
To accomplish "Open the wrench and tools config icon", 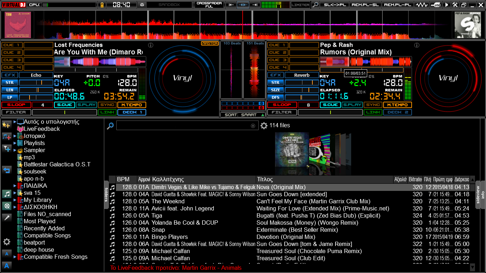I will (455, 5).
